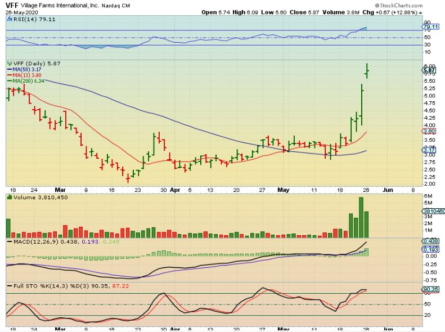Click the RSI line icon beside RSI(14)
Viewport: 445px width, 332px height.
(x=10, y=19)
